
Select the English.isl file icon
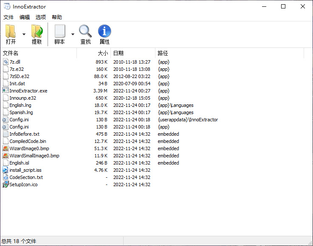pyautogui.click(x=6, y=163)
